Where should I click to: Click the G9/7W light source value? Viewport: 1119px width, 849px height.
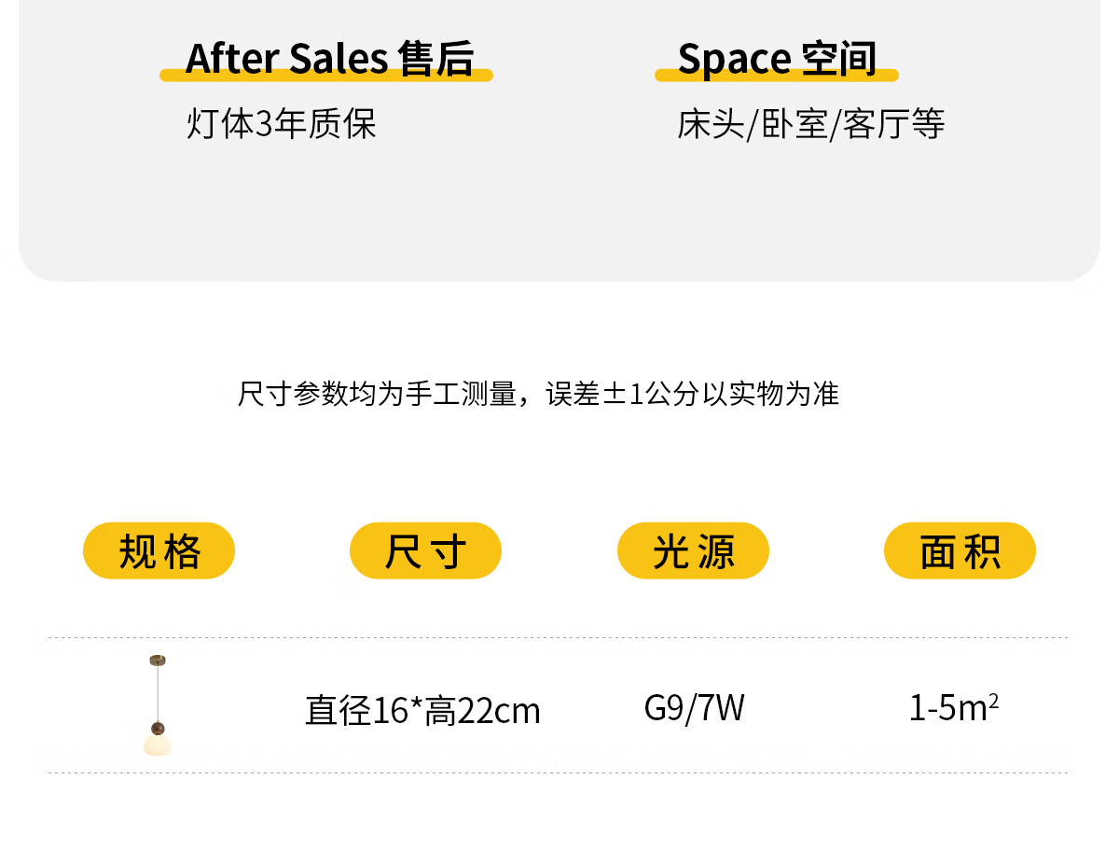[x=694, y=709]
